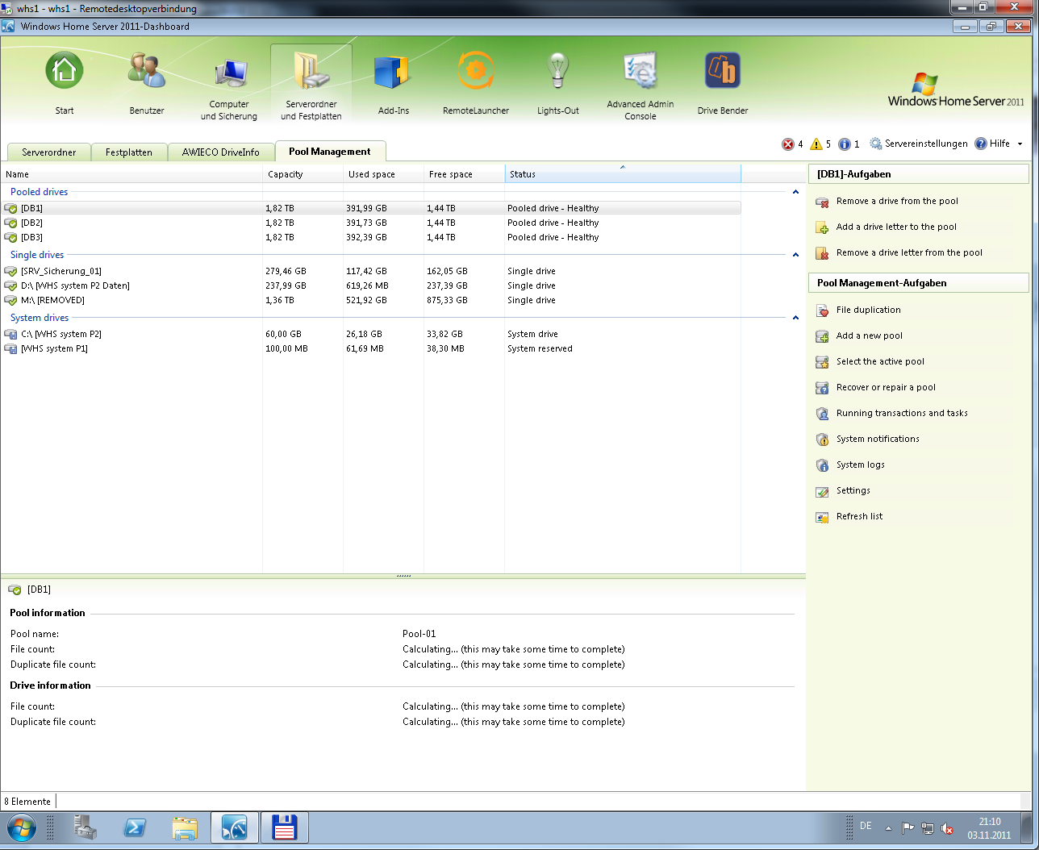1039x850 pixels.
Task: Show hidden system tray icons
Action: click(888, 828)
